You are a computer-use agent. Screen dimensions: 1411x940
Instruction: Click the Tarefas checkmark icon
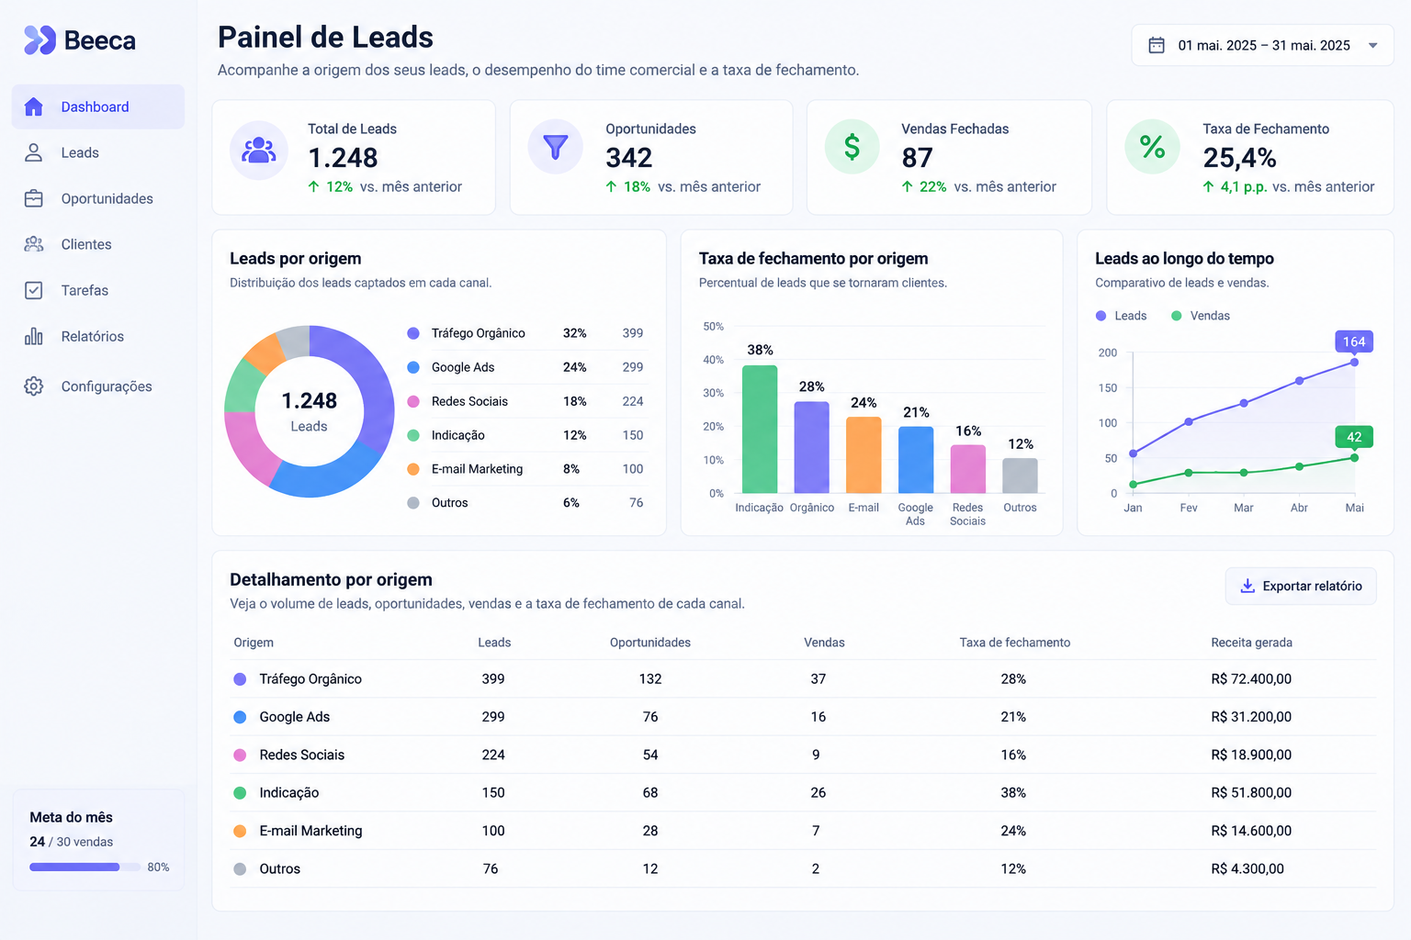tap(34, 290)
